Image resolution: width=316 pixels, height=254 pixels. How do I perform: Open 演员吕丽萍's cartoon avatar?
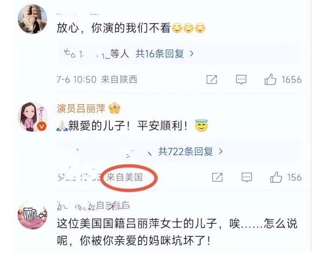point(33,117)
